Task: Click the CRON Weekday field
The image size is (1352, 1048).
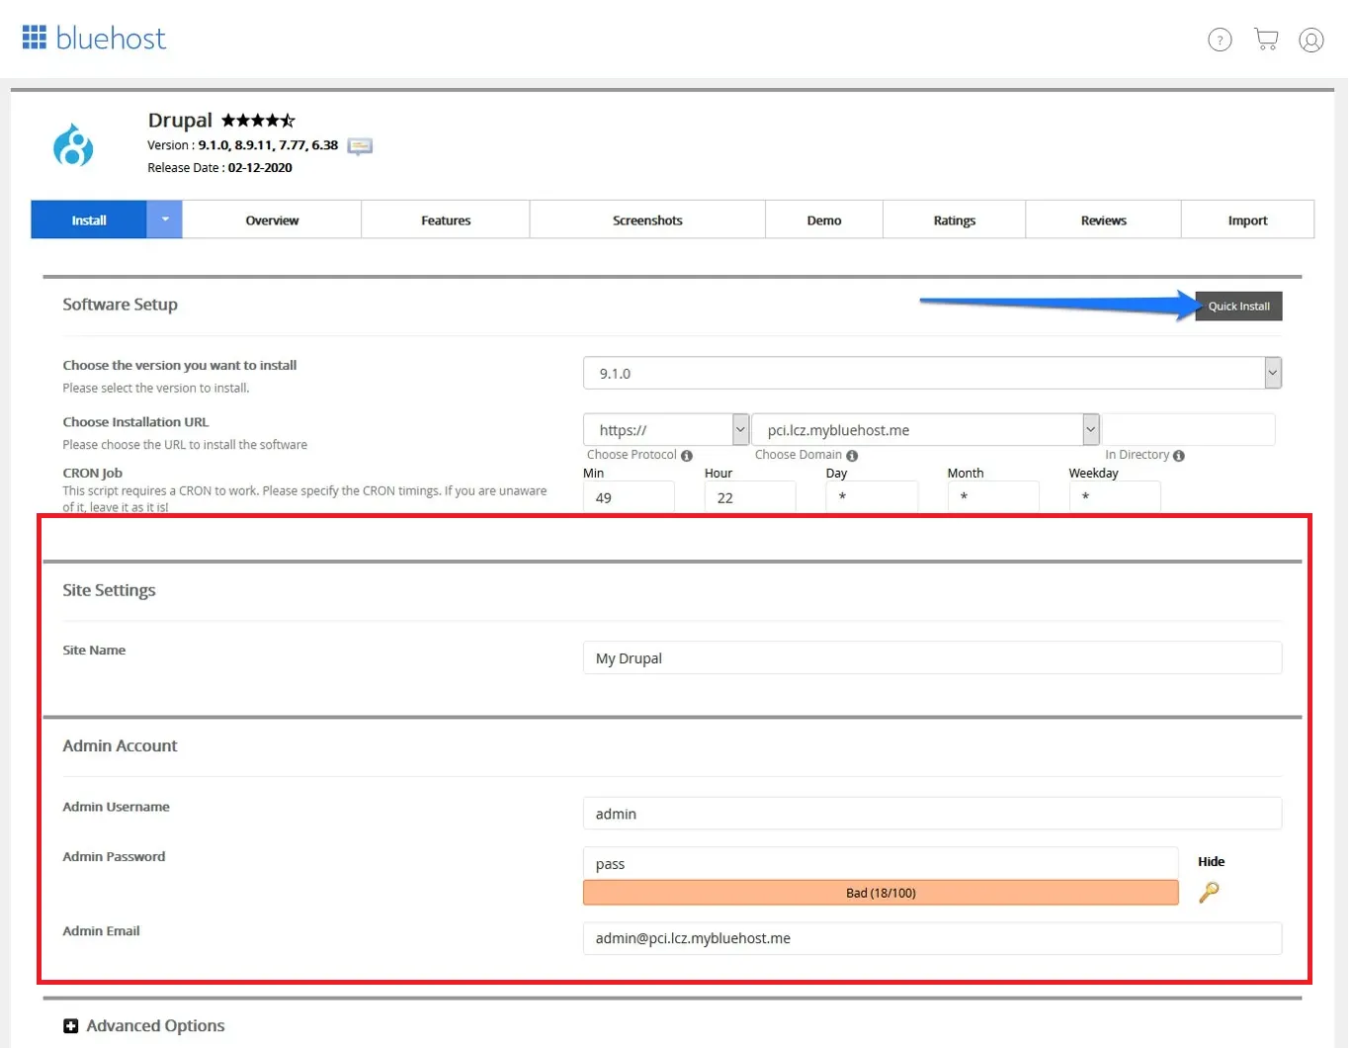Action: coord(1115,497)
